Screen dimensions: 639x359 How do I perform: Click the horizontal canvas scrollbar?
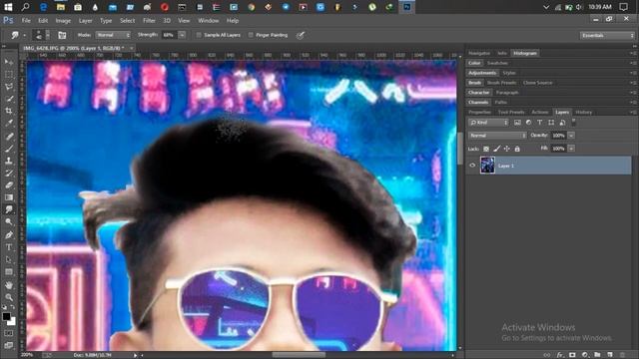[x=299, y=355]
